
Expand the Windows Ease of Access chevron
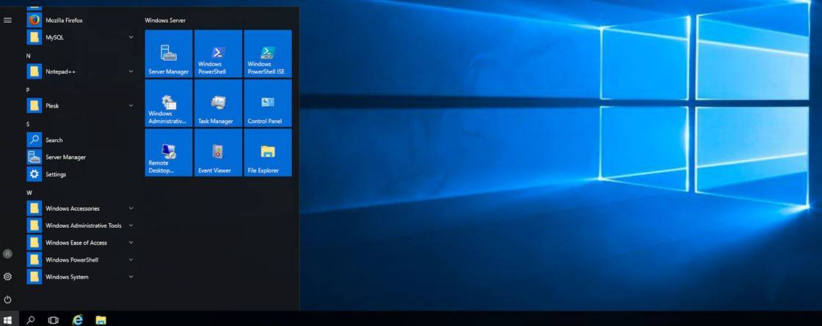click(x=131, y=242)
